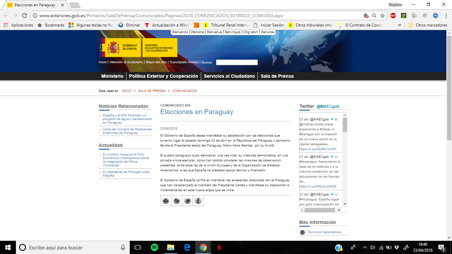Reload the page with the refresh icon
This screenshot has width=452, height=254.
point(24,16)
